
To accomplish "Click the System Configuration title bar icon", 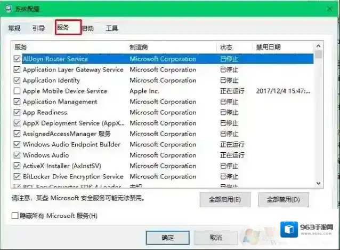I will 8,9.
